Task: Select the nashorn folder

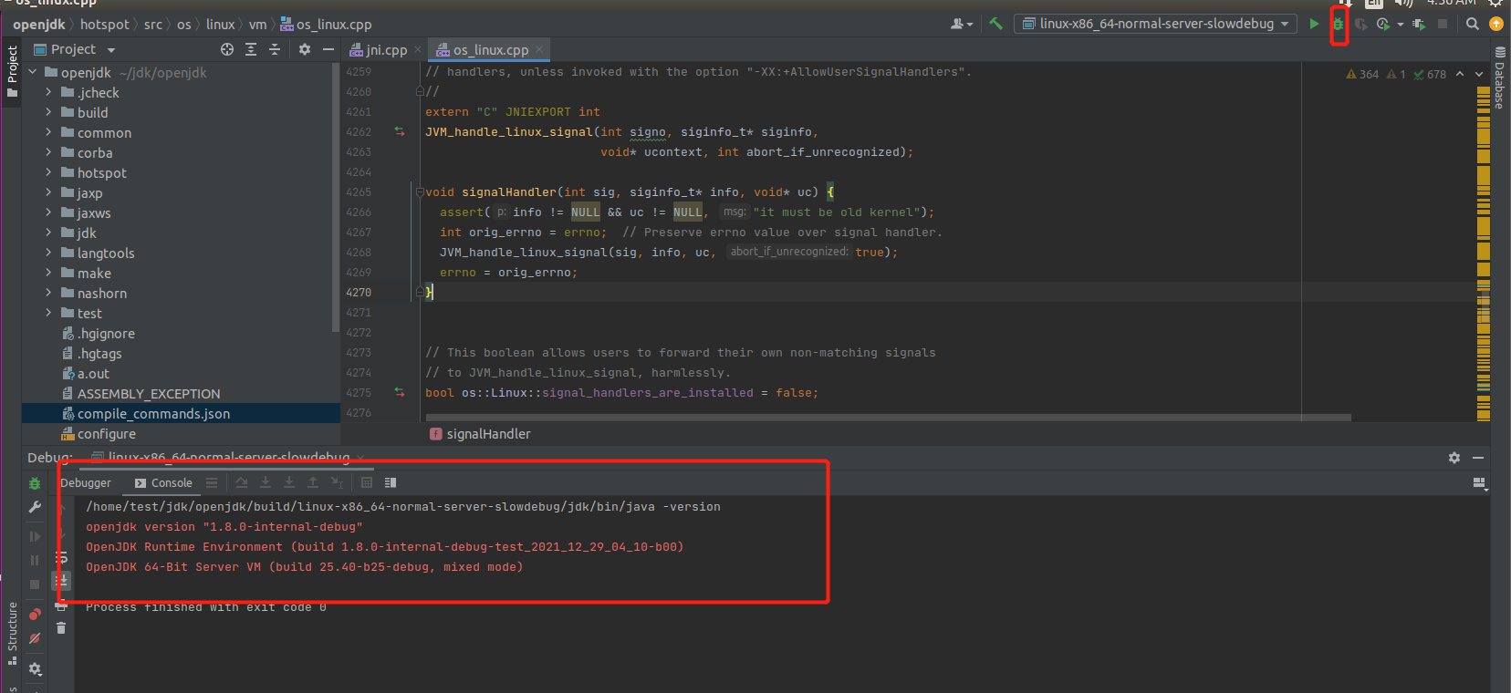Action: click(102, 294)
